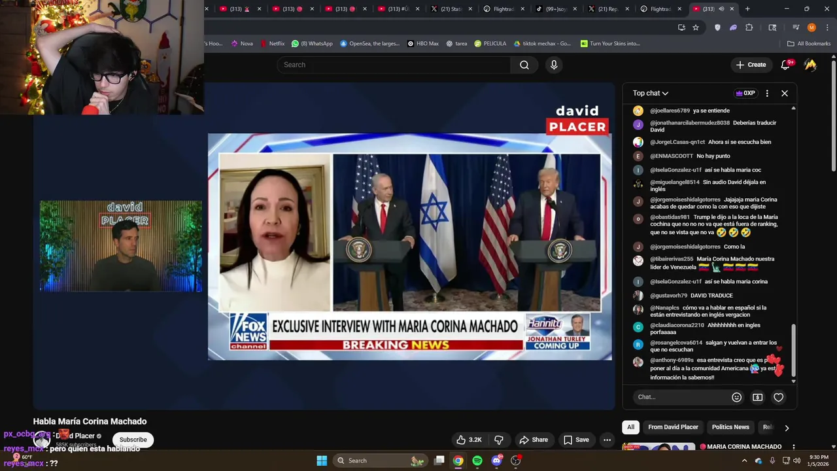This screenshot has height=471, width=837.
Task: Open Chrome media controls icon
Action: pos(796,27)
